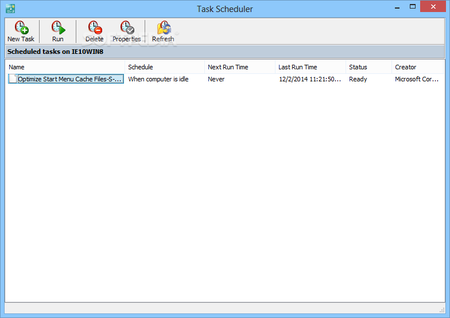Viewport: 450px width, 318px height.
Task: Sort by Creator column header
Action: (418, 67)
